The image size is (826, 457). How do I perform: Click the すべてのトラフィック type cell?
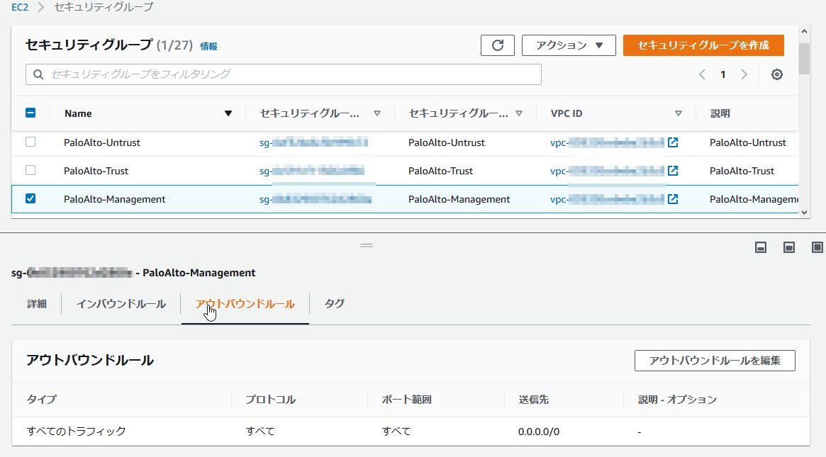(77, 431)
